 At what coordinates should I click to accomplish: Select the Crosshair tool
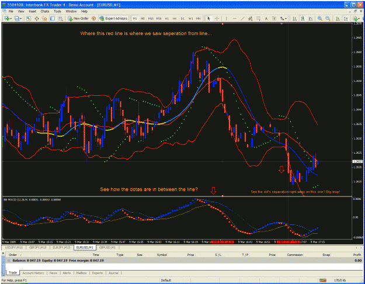217,18
